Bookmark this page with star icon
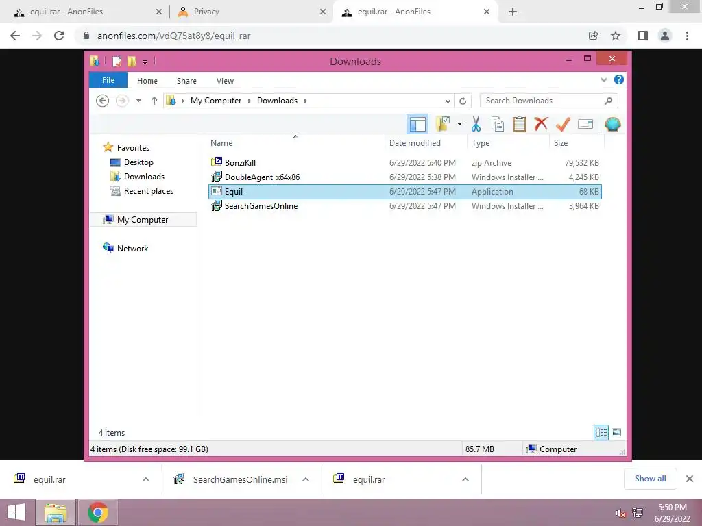 pyautogui.click(x=616, y=36)
